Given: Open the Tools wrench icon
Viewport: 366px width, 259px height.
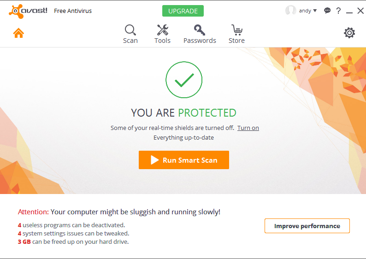Looking at the screenshot, I should tap(162, 30).
